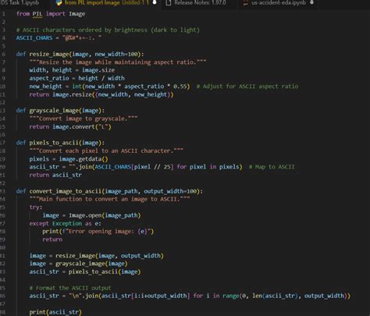370x316 pixels.
Task: Click the underlined PIL in the import line
Action: pyautogui.click(x=37, y=14)
